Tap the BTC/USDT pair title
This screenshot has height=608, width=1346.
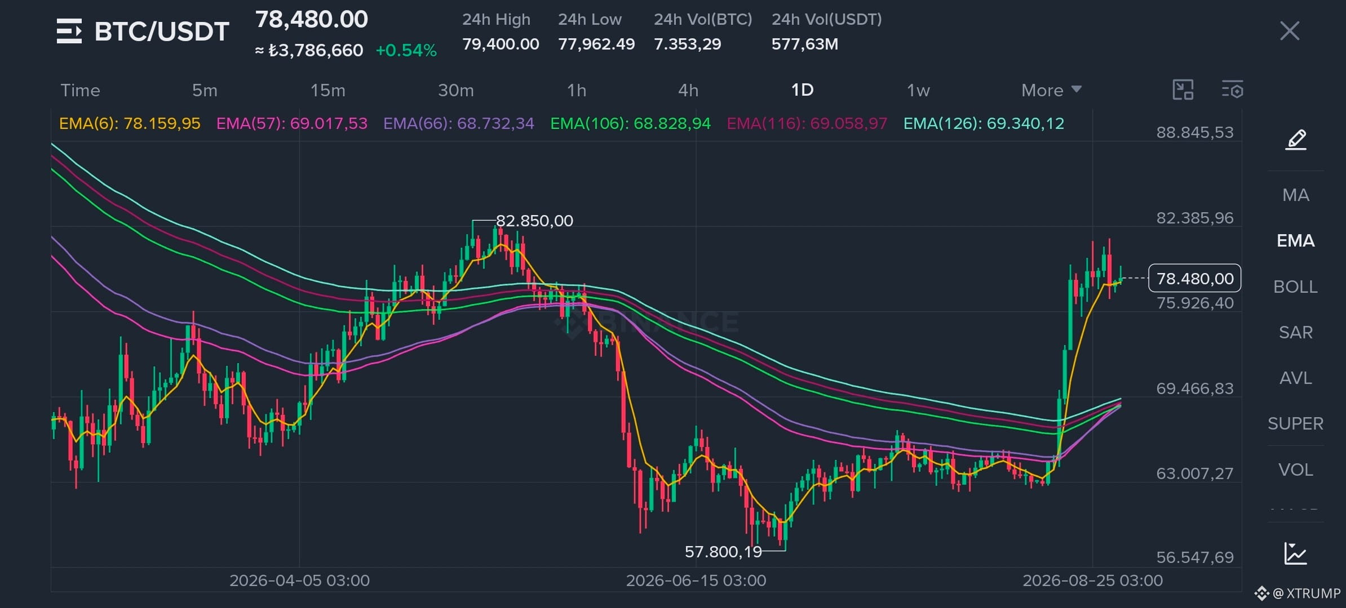pos(162,32)
